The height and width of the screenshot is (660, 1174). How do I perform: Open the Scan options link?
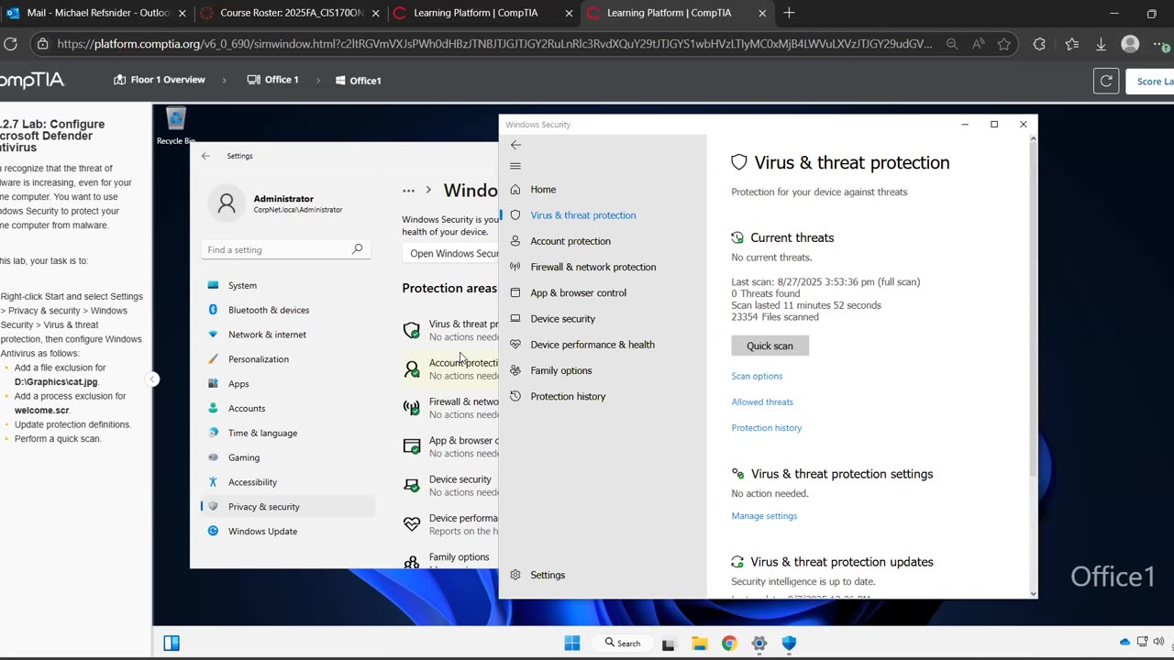(757, 376)
